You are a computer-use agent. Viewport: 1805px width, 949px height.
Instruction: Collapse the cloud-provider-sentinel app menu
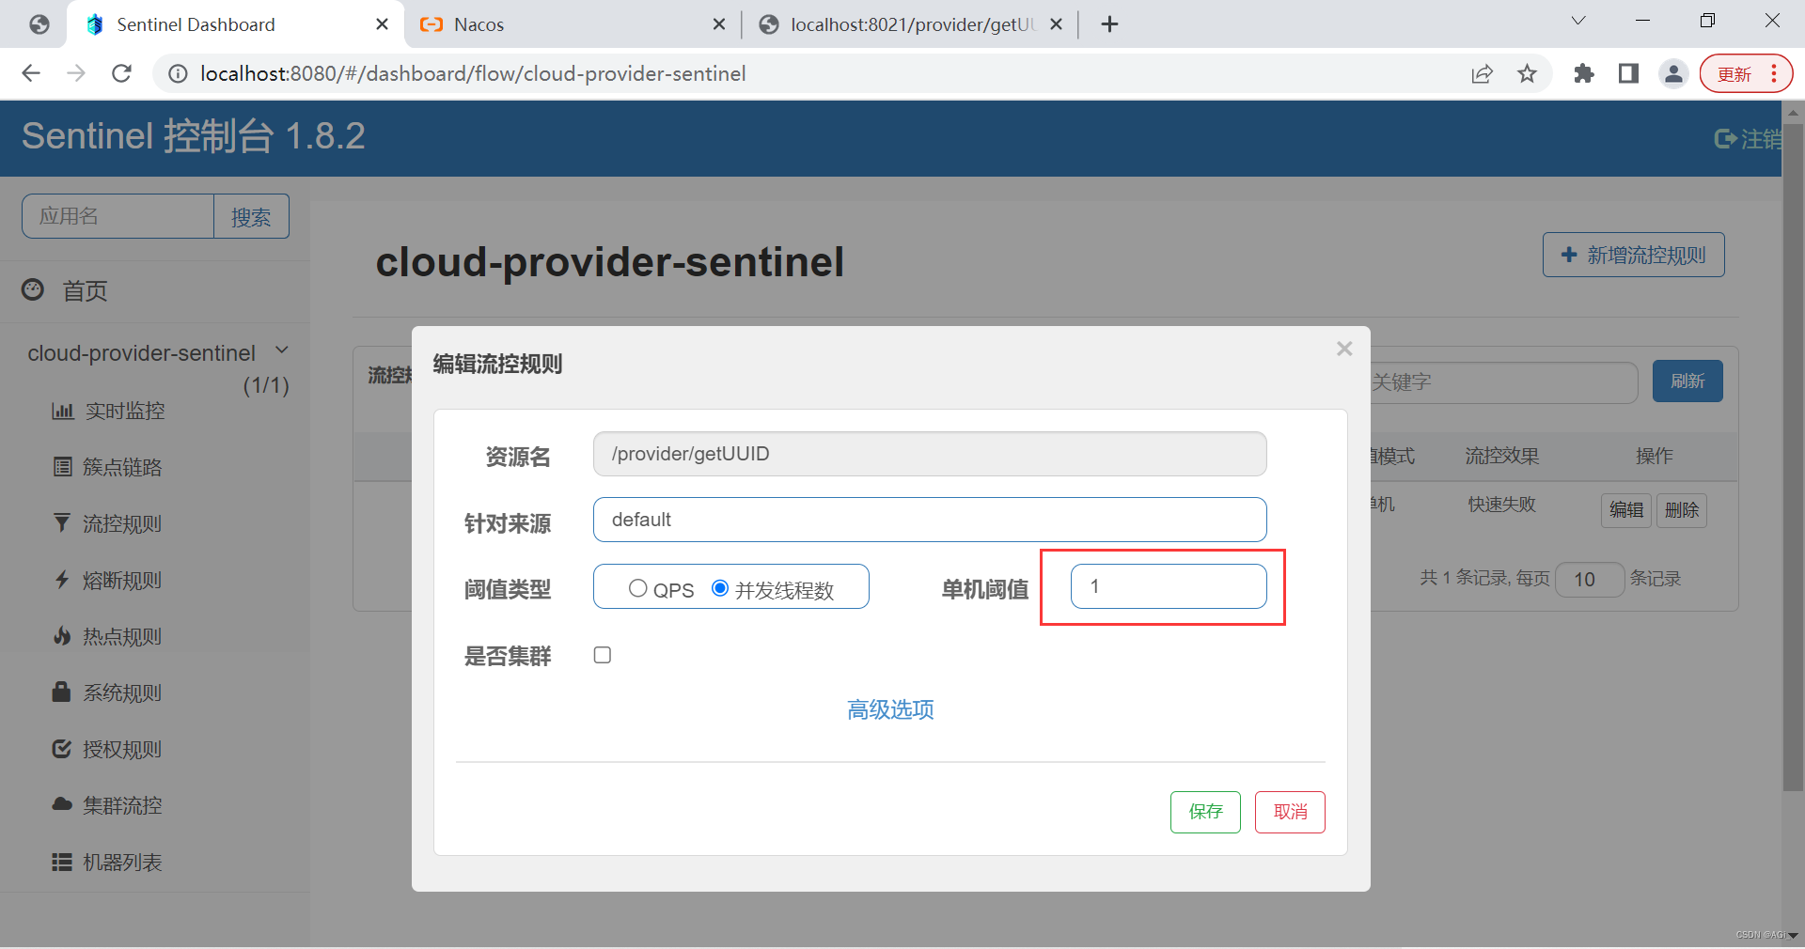coord(282,350)
